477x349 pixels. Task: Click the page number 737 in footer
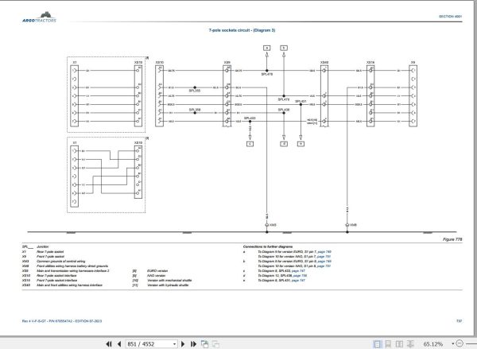tap(459, 320)
